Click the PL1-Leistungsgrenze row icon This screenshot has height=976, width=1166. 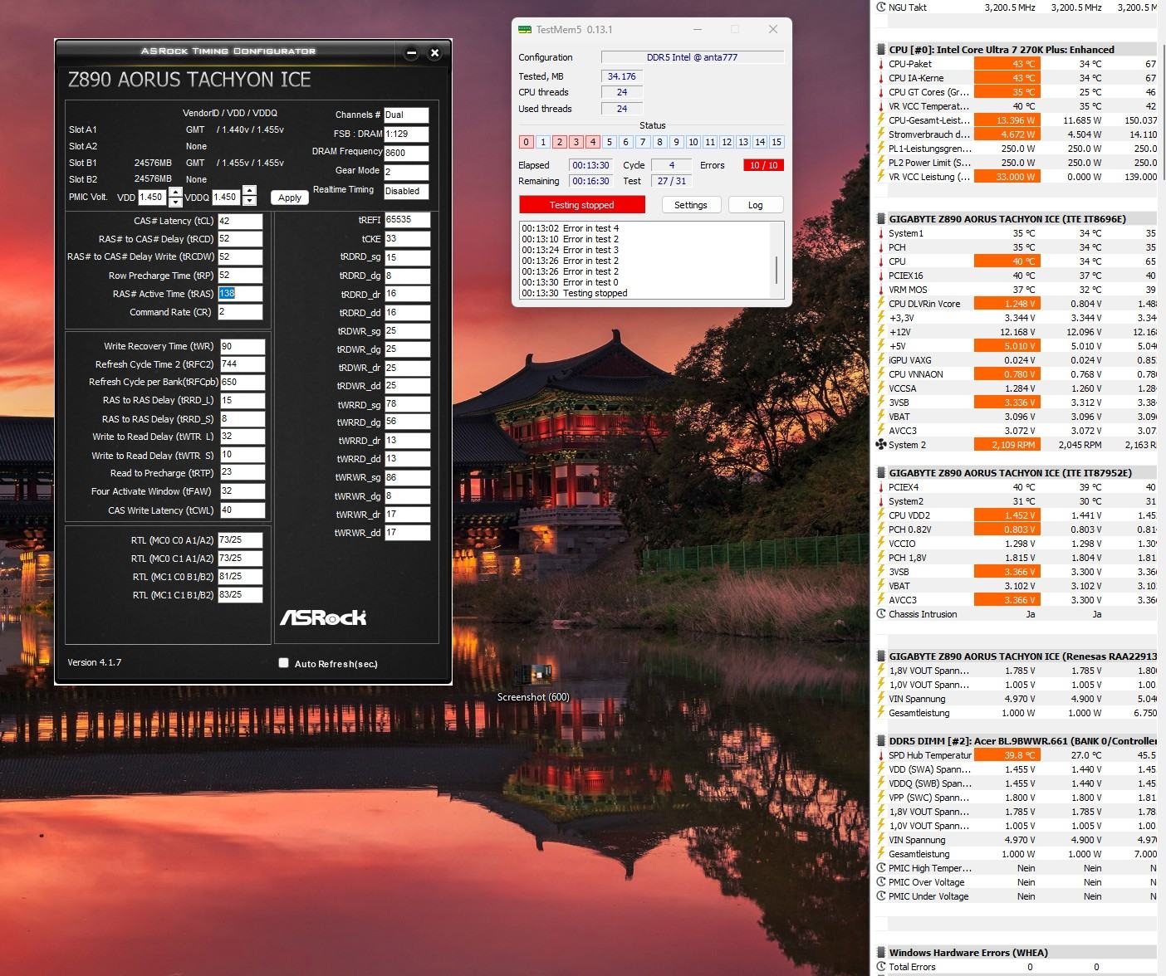coord(881,149)
